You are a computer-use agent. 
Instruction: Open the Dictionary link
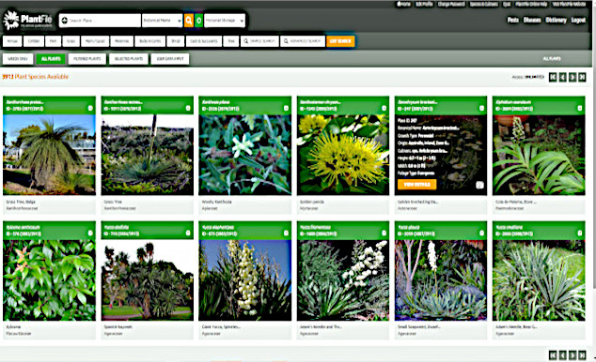click(556, 20)
